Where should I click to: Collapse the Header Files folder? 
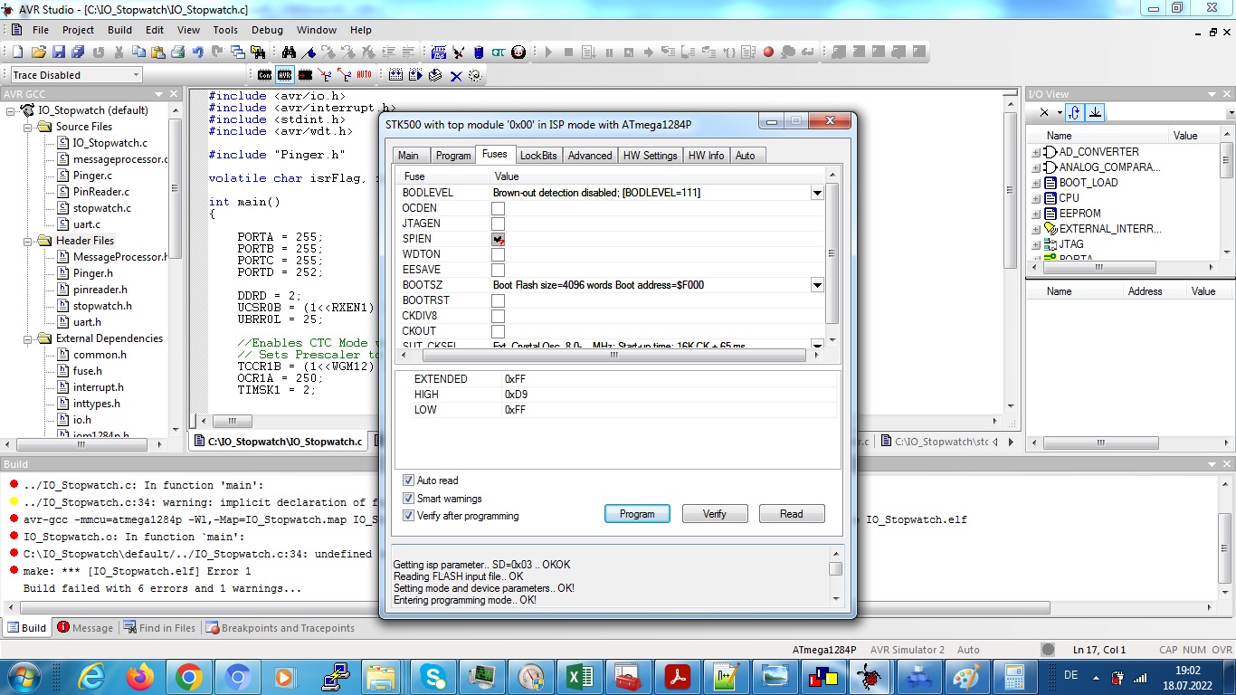click(x=29, y=241)
